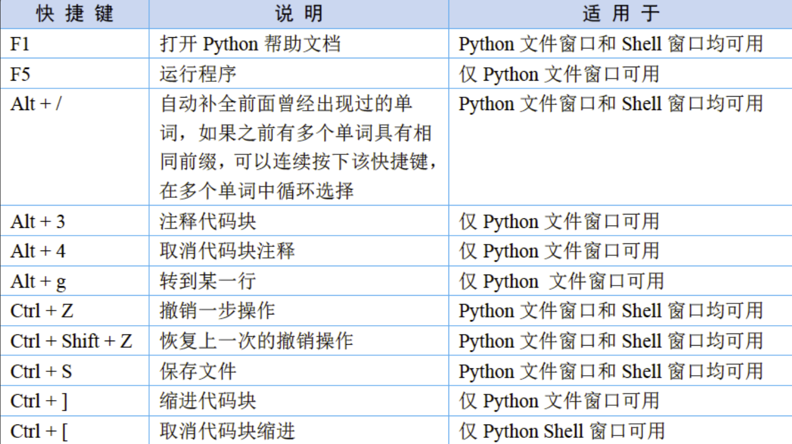The height and width of the screenshot is (444, 792).
Task: Select the "Ctrl + ]" shortcut cell
Action: 39,401
